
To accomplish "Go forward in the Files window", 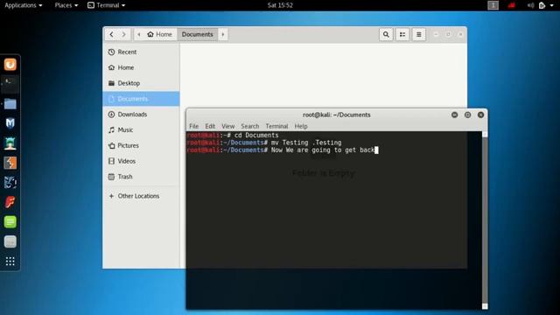I will [x=124, y=34].
